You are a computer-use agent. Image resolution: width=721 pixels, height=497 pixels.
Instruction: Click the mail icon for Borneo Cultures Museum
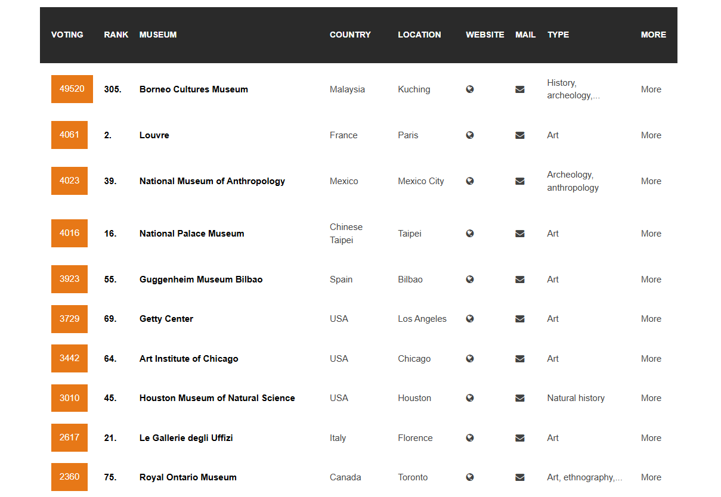click(x=520, y=89)
